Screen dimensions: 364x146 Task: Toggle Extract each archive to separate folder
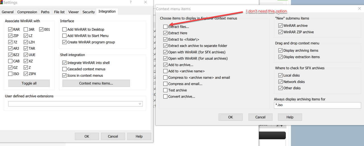(166, 46)
